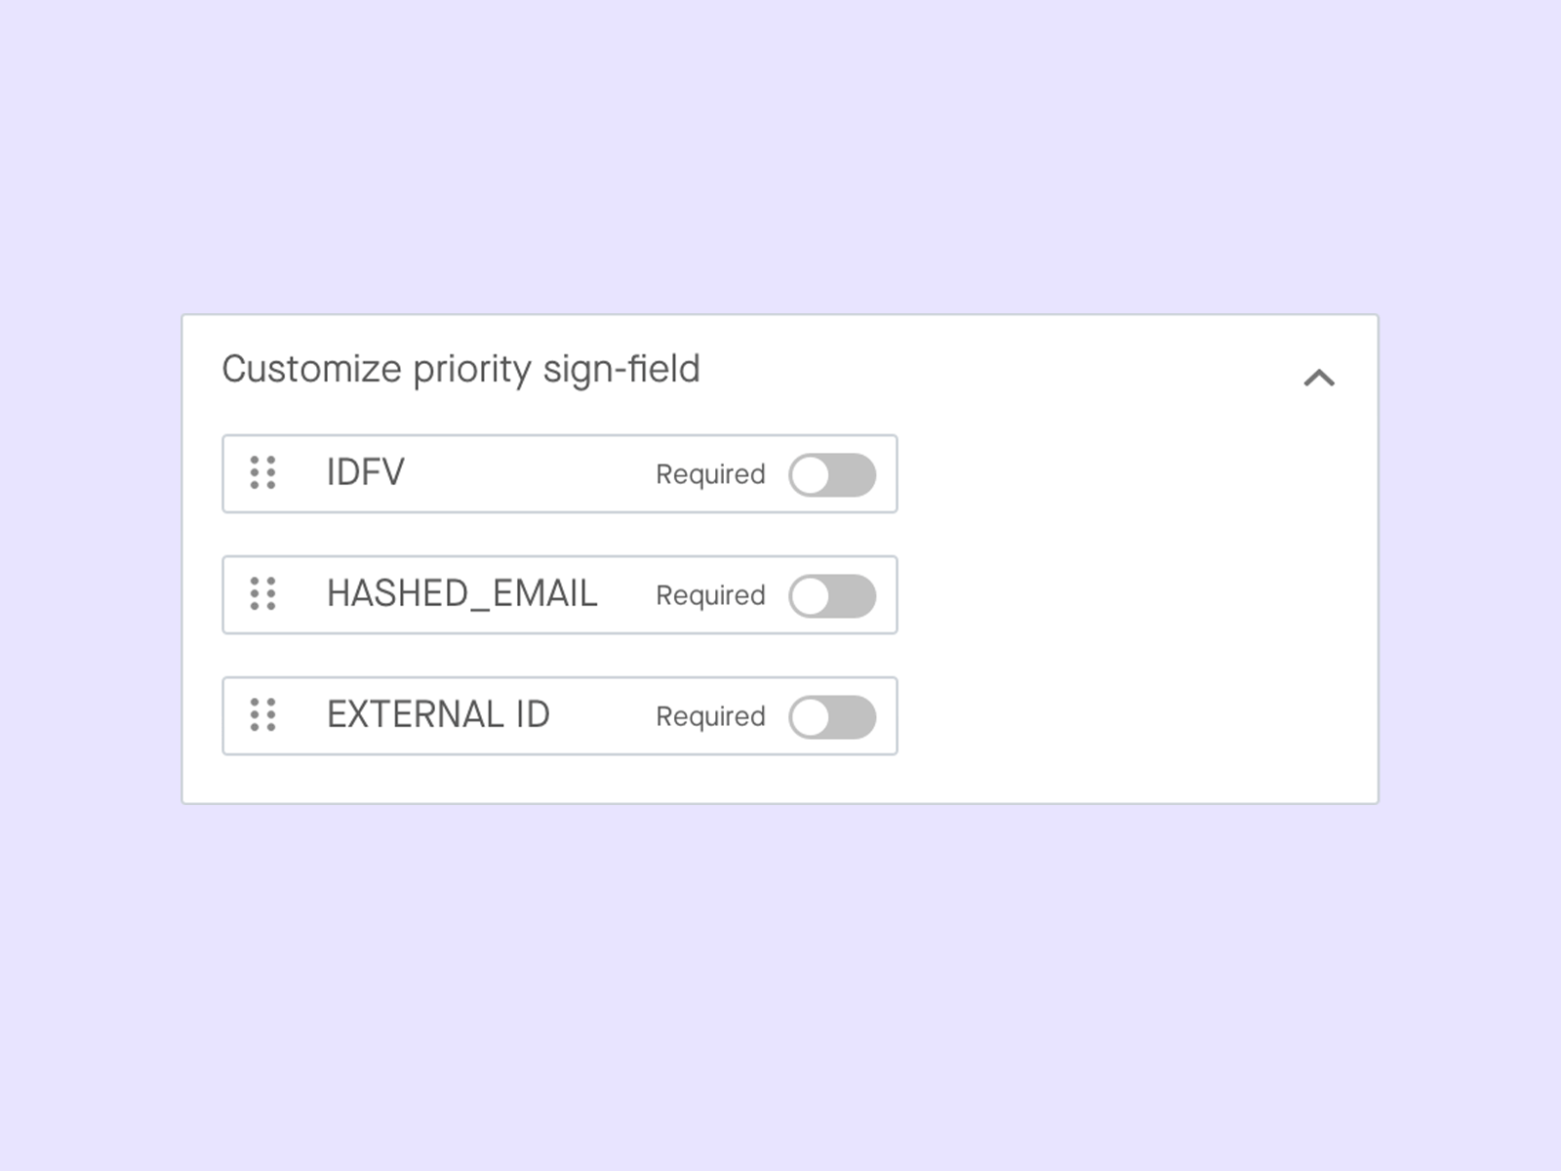
Task: Select the EXTERNAL ID field name label
Action: [438, 715]
